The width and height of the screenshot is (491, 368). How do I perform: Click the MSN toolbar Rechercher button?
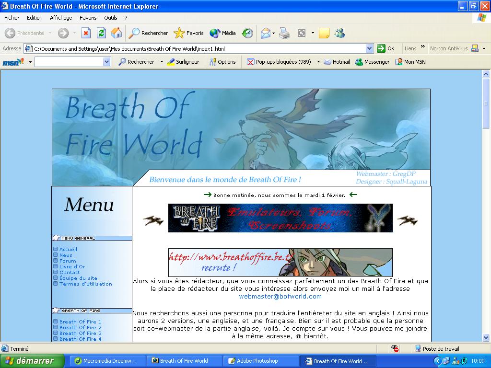click(x=137, y=62)
